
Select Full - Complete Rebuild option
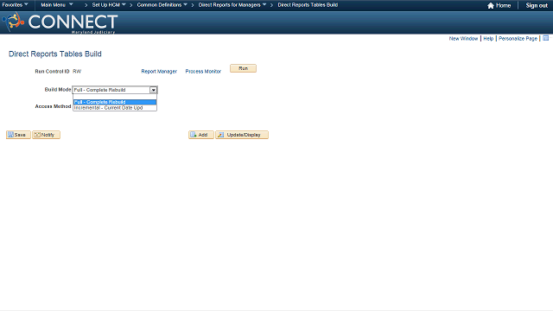[115, 102]
